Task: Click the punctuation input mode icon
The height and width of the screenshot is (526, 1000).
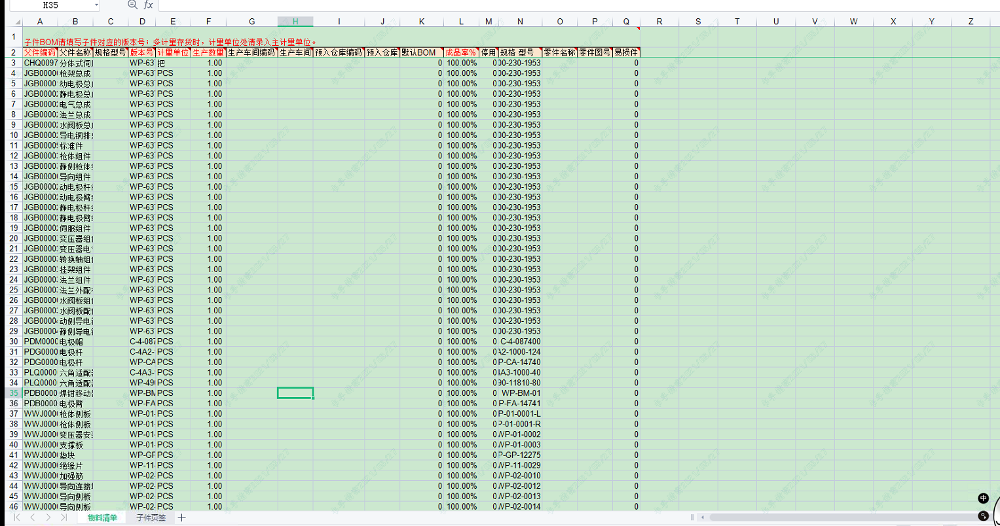Action: [x=983, y=516]
